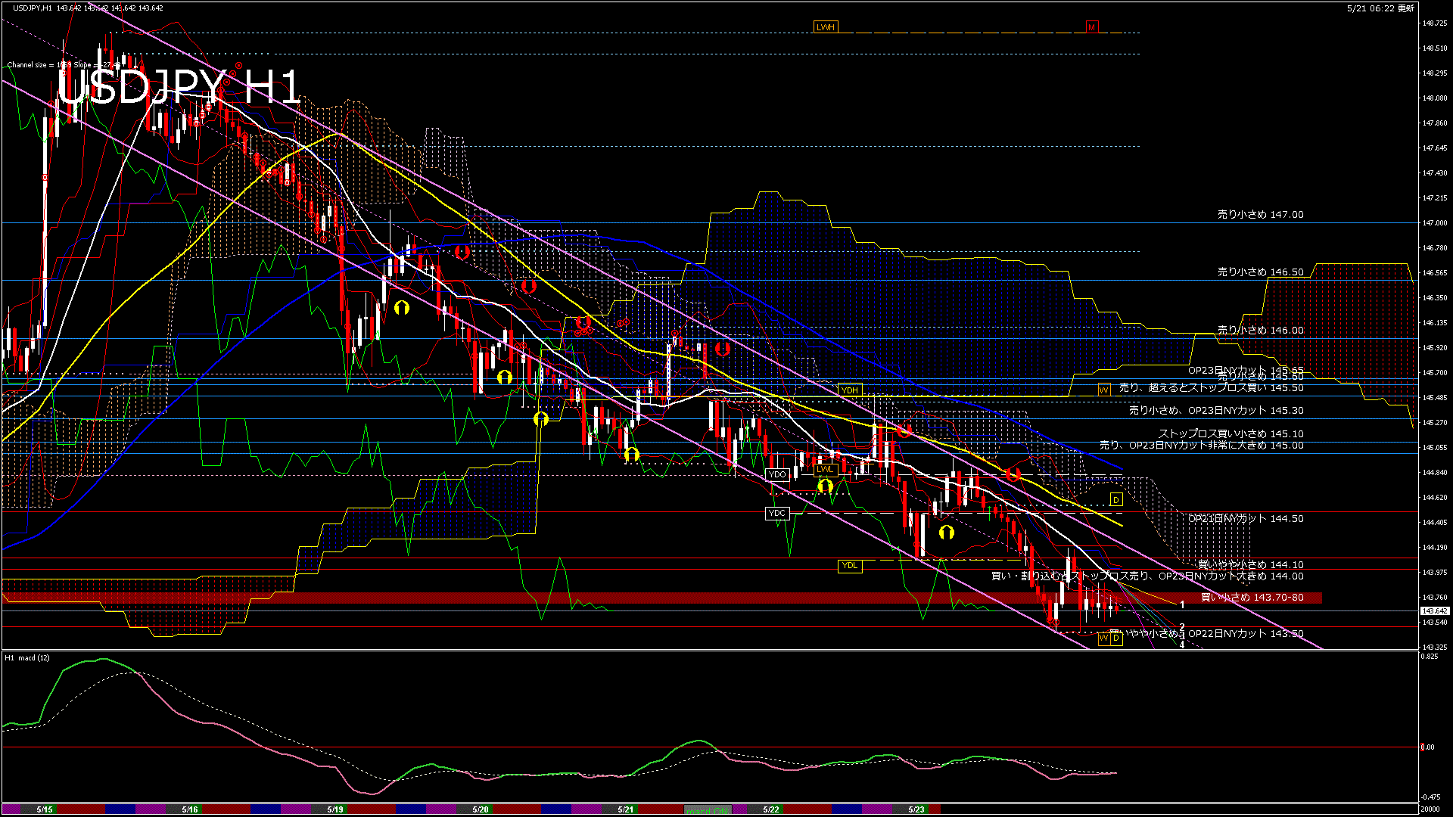The height and width of the screenshot is (817, 1453).
Task: Click the LWL last-week-low label
Action: 825,469
